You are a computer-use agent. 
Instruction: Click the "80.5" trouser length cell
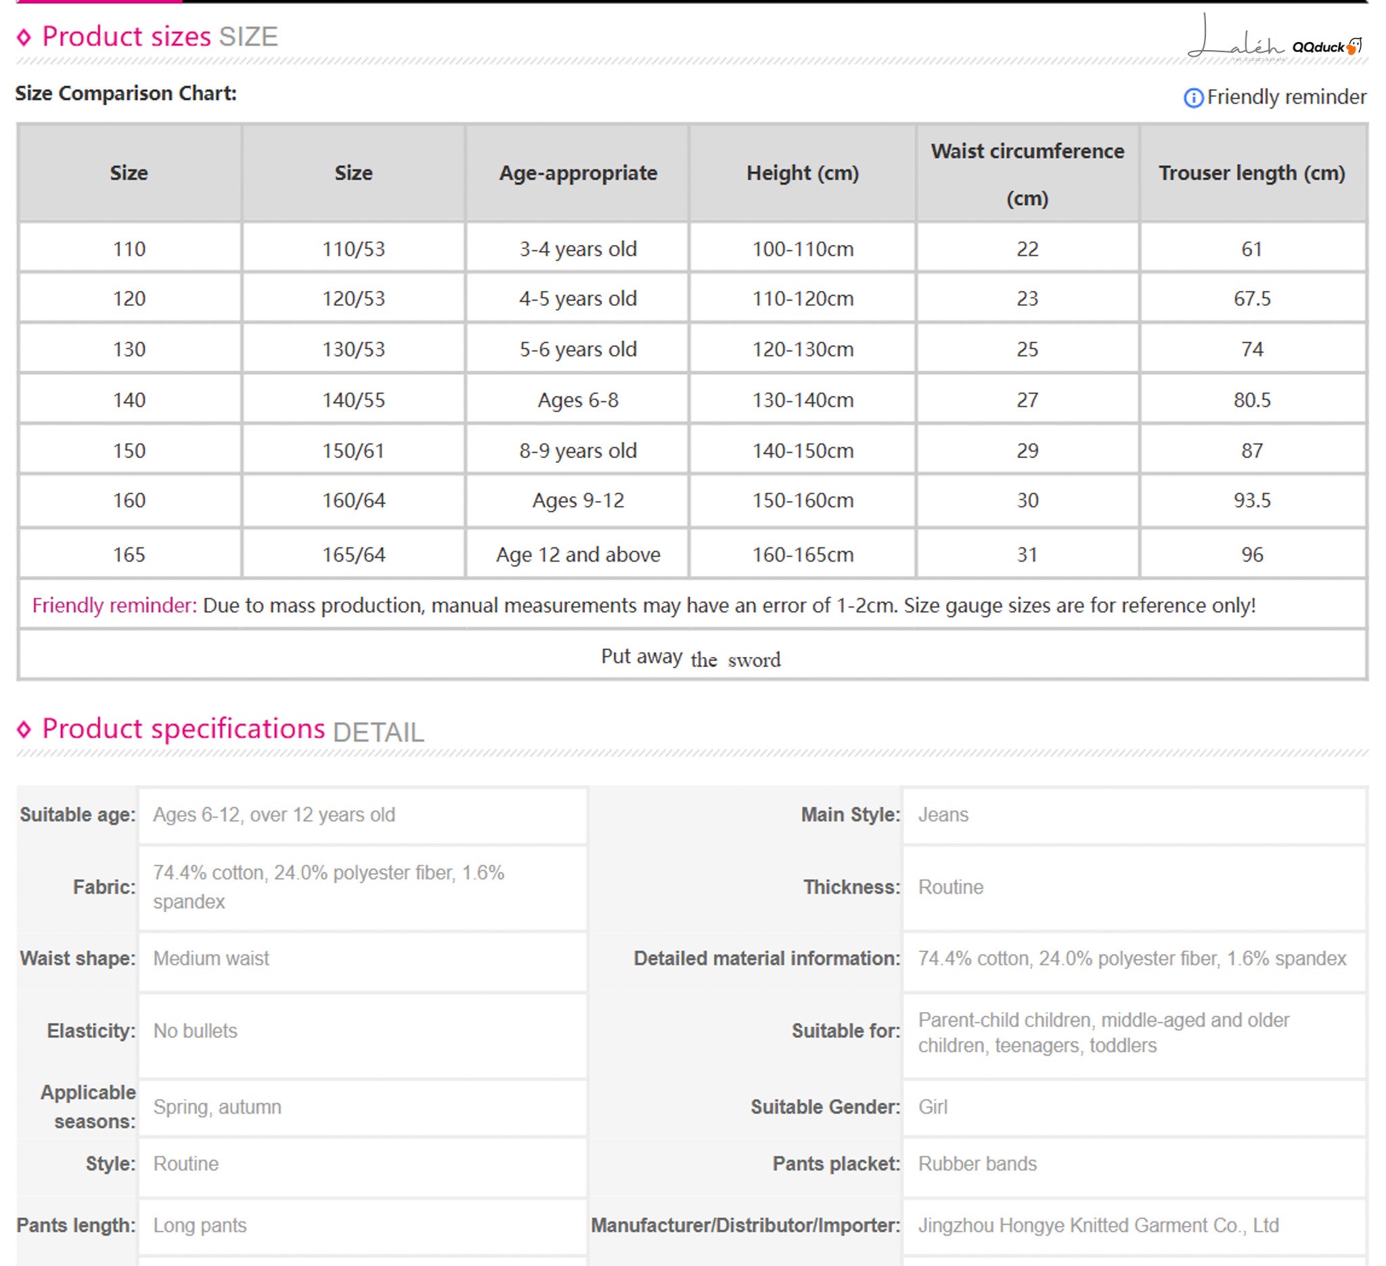point(1251,399)
